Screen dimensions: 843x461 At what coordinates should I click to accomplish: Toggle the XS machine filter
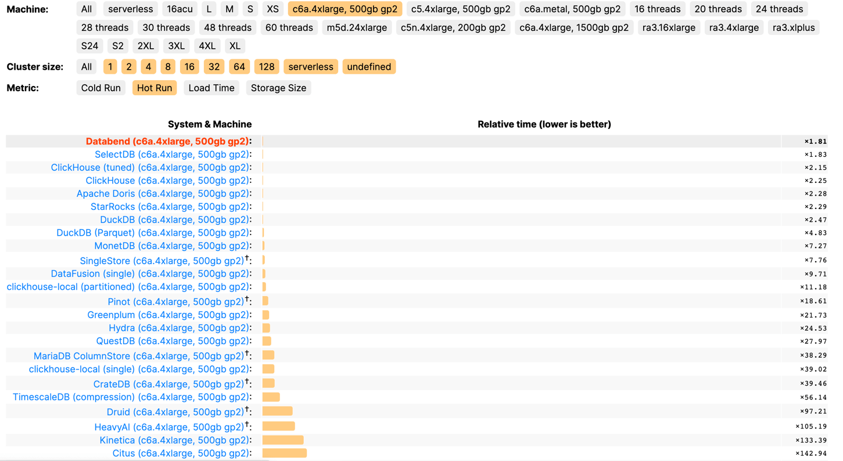[272, 9]
